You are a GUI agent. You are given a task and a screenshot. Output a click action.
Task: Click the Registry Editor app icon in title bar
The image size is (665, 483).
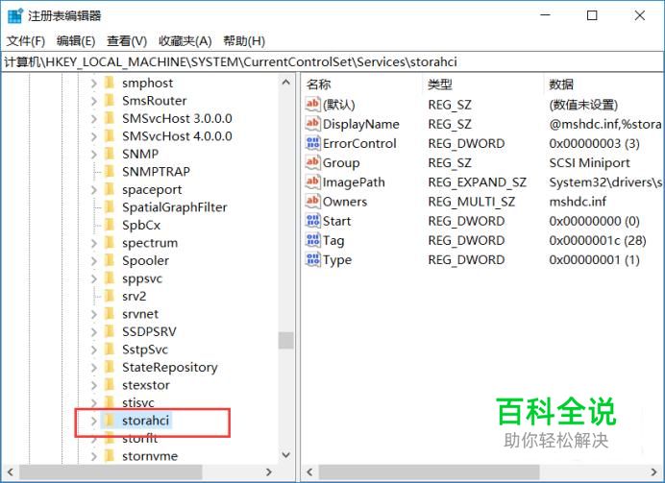point(15,15)
